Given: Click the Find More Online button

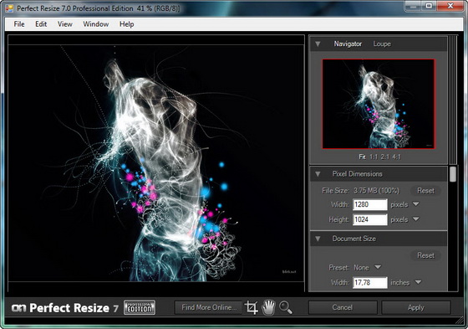Looking at the screenshot, I should (209, 307).
